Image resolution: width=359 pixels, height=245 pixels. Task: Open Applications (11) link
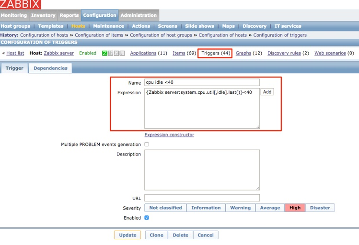point(143,53)
